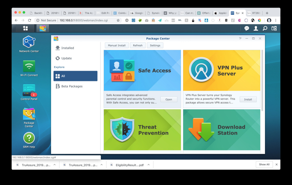Click the browser address bar URL

point(84,20)
